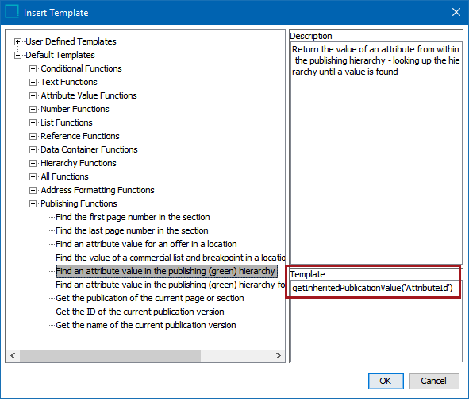Expand Number Functions plus icon
Image resolution: width=469 pixels, height=399 pixels.
(x=33, y=109)
